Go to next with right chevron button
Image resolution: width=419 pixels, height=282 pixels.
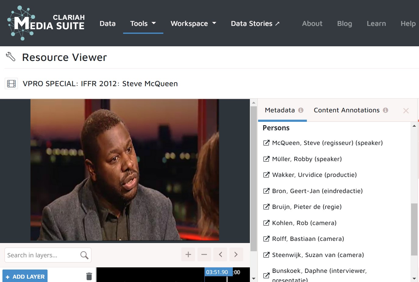coord(236,255)
